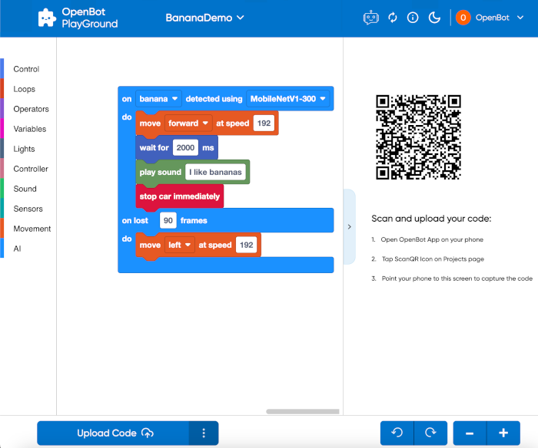Click 'Tap ScanQR Icon on Projects page' step

(433, 259)
